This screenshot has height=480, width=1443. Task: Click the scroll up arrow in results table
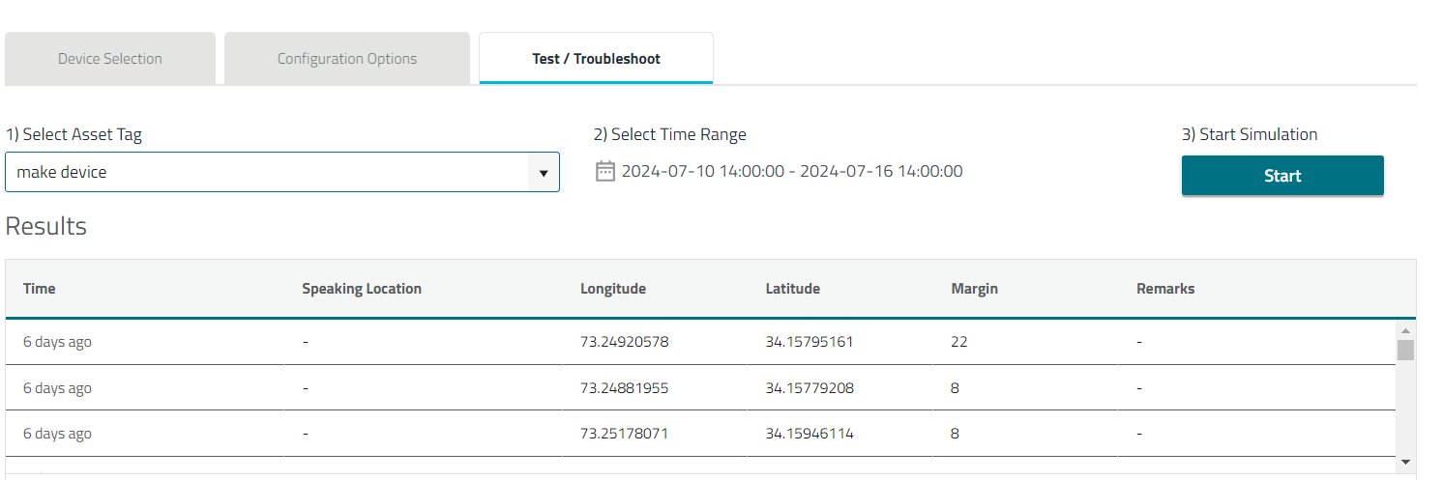tap(1405, 330)
